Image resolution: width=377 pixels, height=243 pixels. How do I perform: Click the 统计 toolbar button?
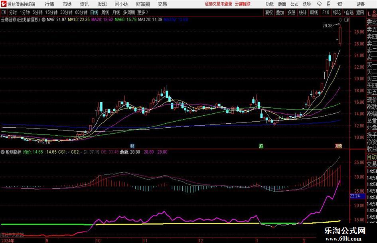tap(302, 12)
